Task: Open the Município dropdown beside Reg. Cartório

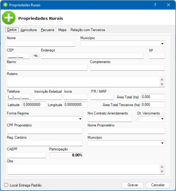Action: 162,143
